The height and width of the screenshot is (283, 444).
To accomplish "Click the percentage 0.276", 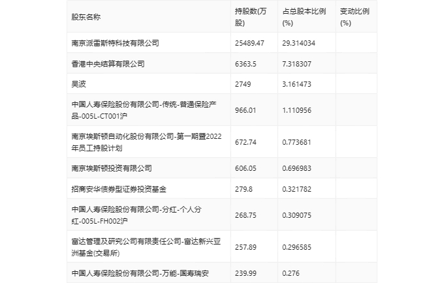I will 291,273.
